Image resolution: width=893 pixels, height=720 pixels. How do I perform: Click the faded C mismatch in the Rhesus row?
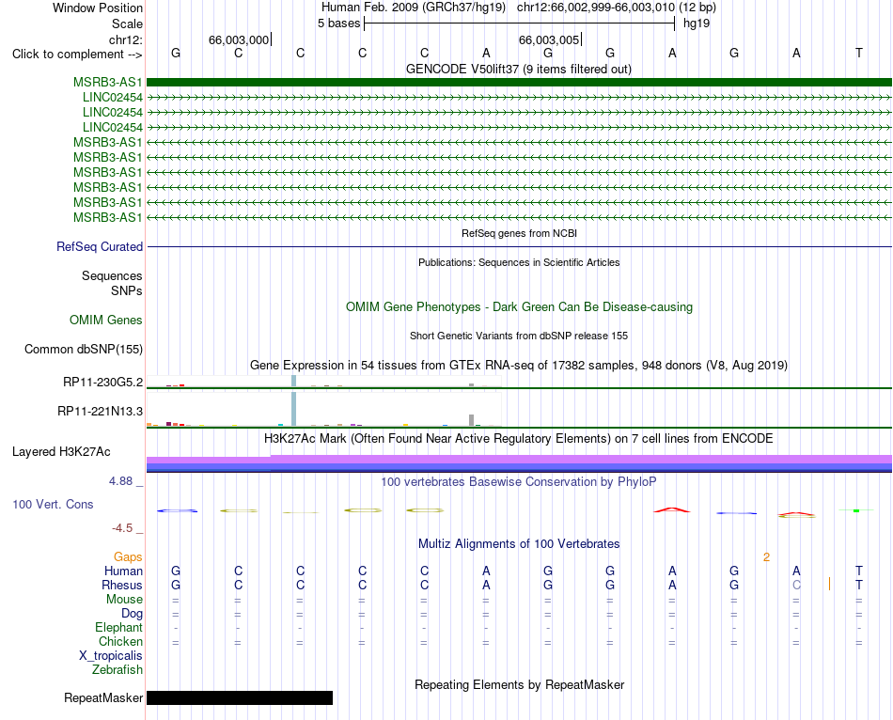(x=796, y=585)
